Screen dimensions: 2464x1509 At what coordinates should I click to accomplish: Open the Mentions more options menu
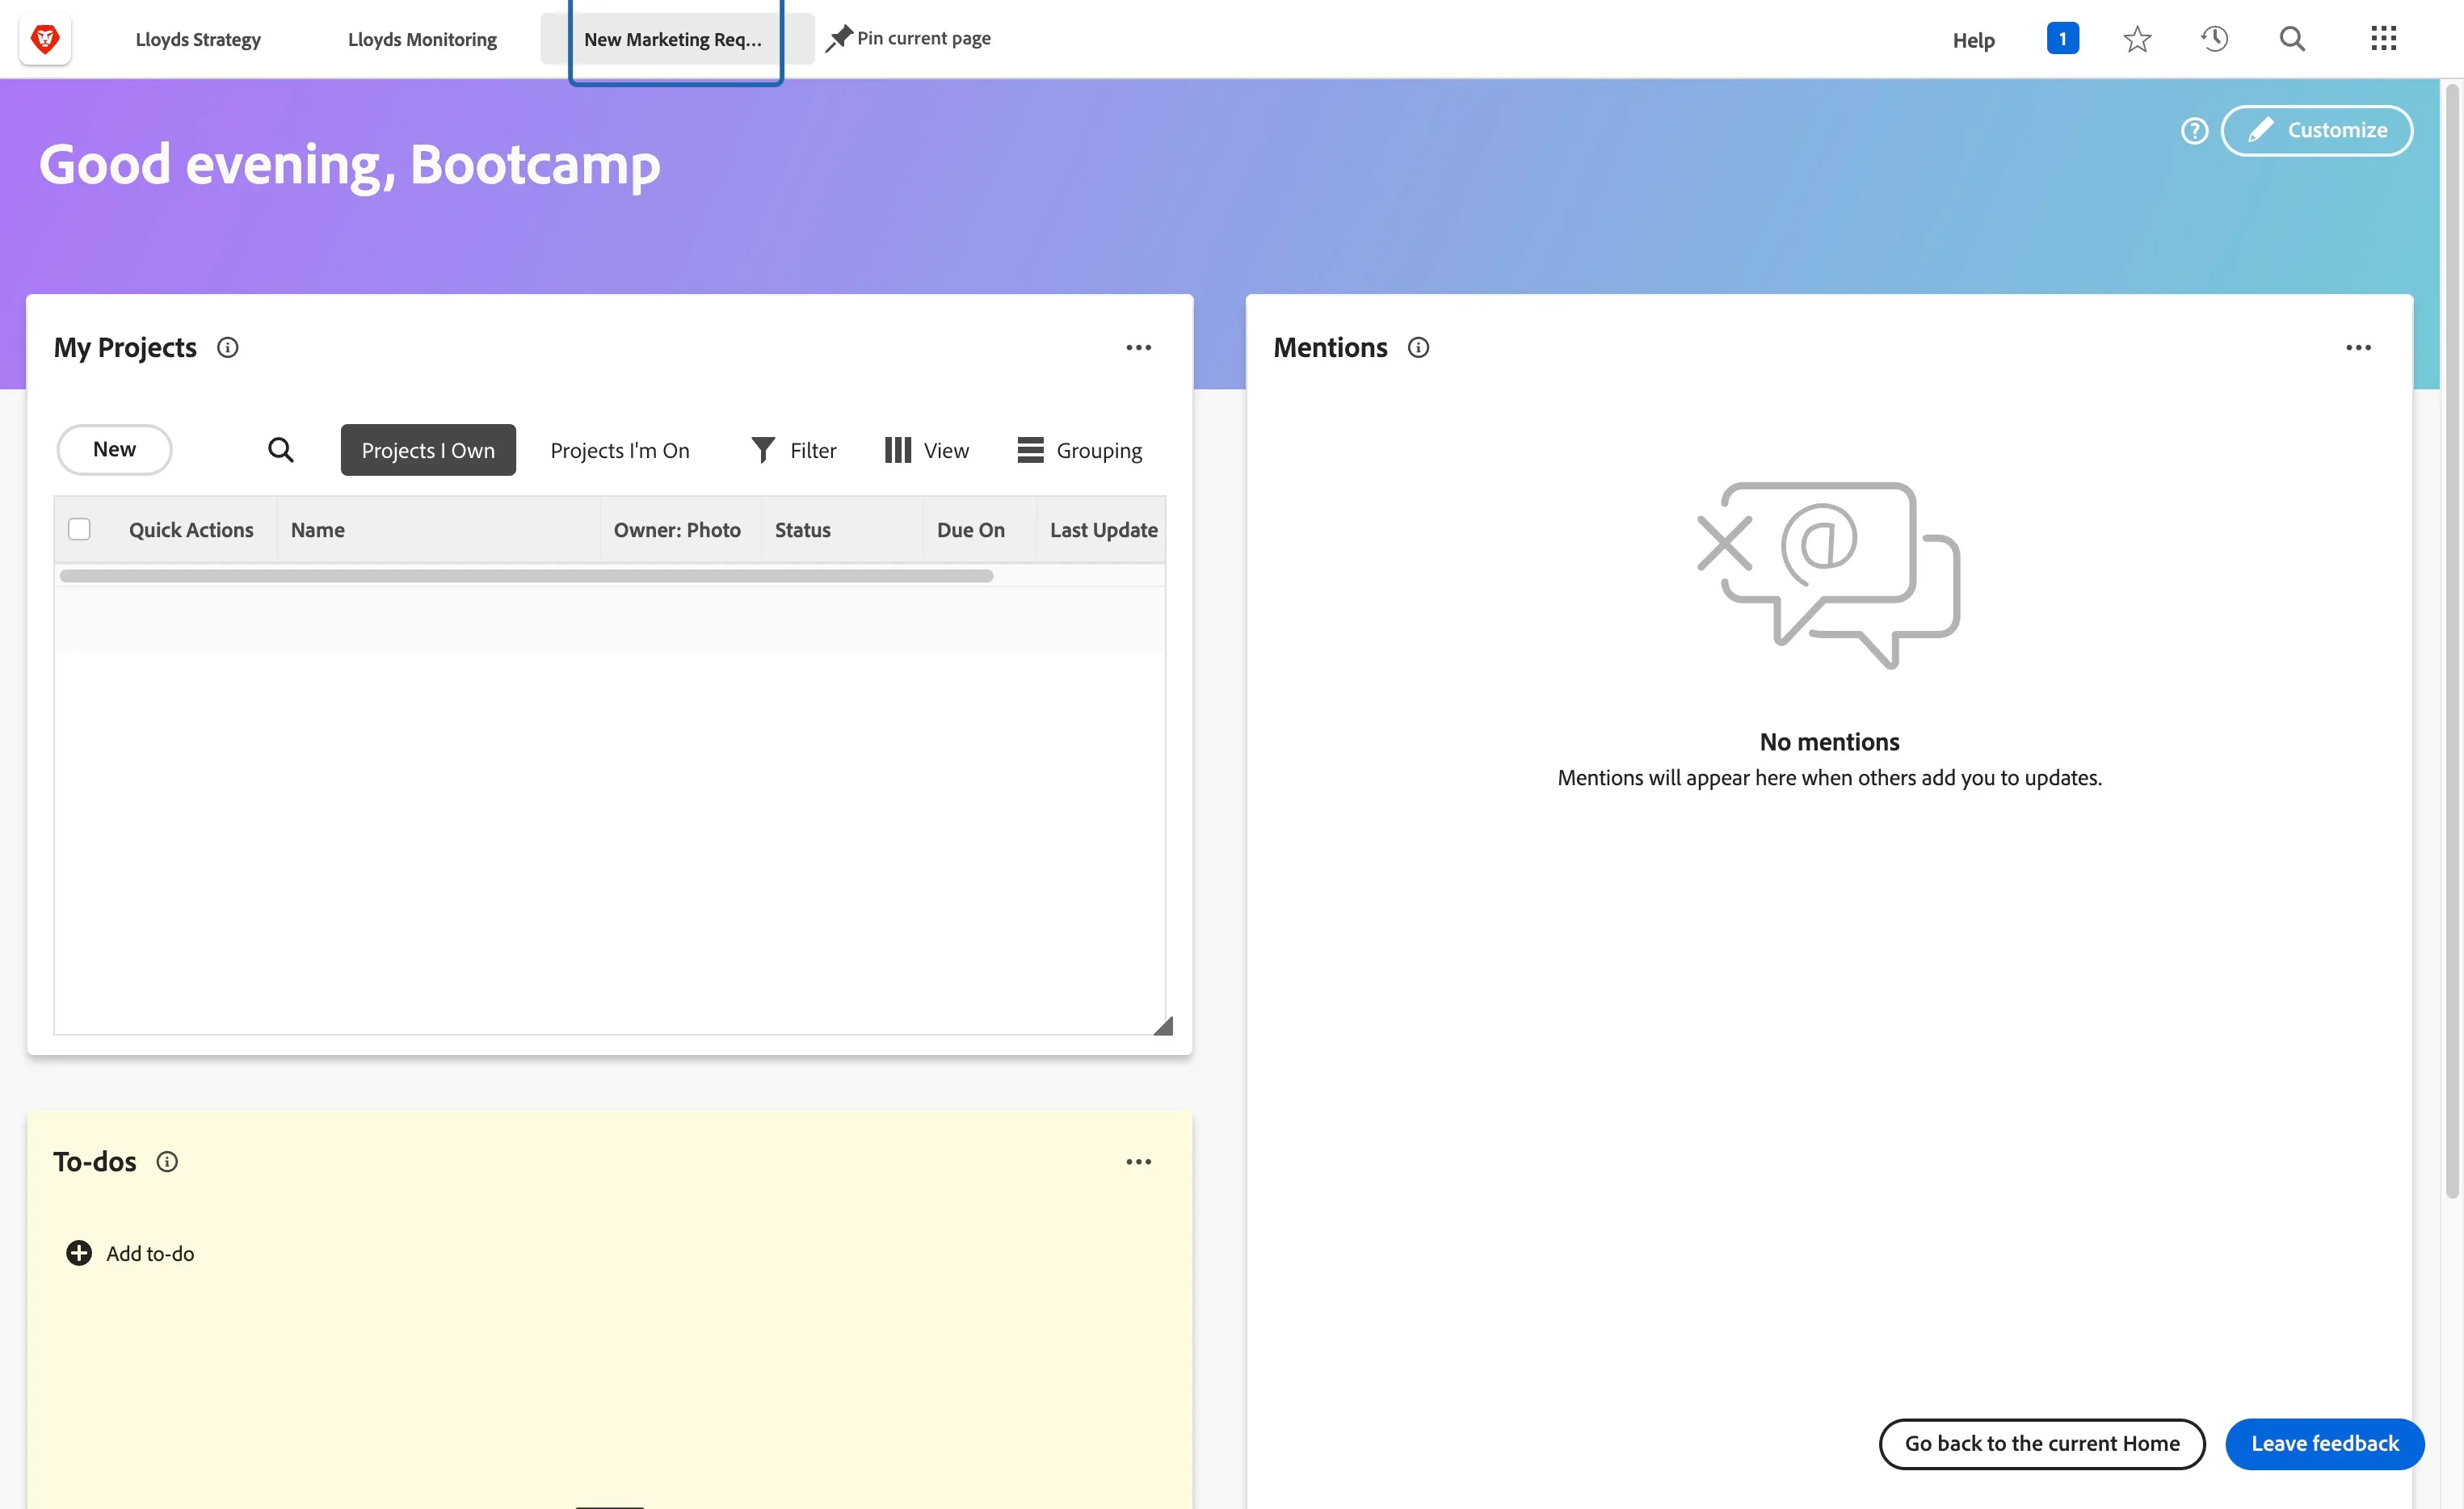click(x=2358, y=348)
